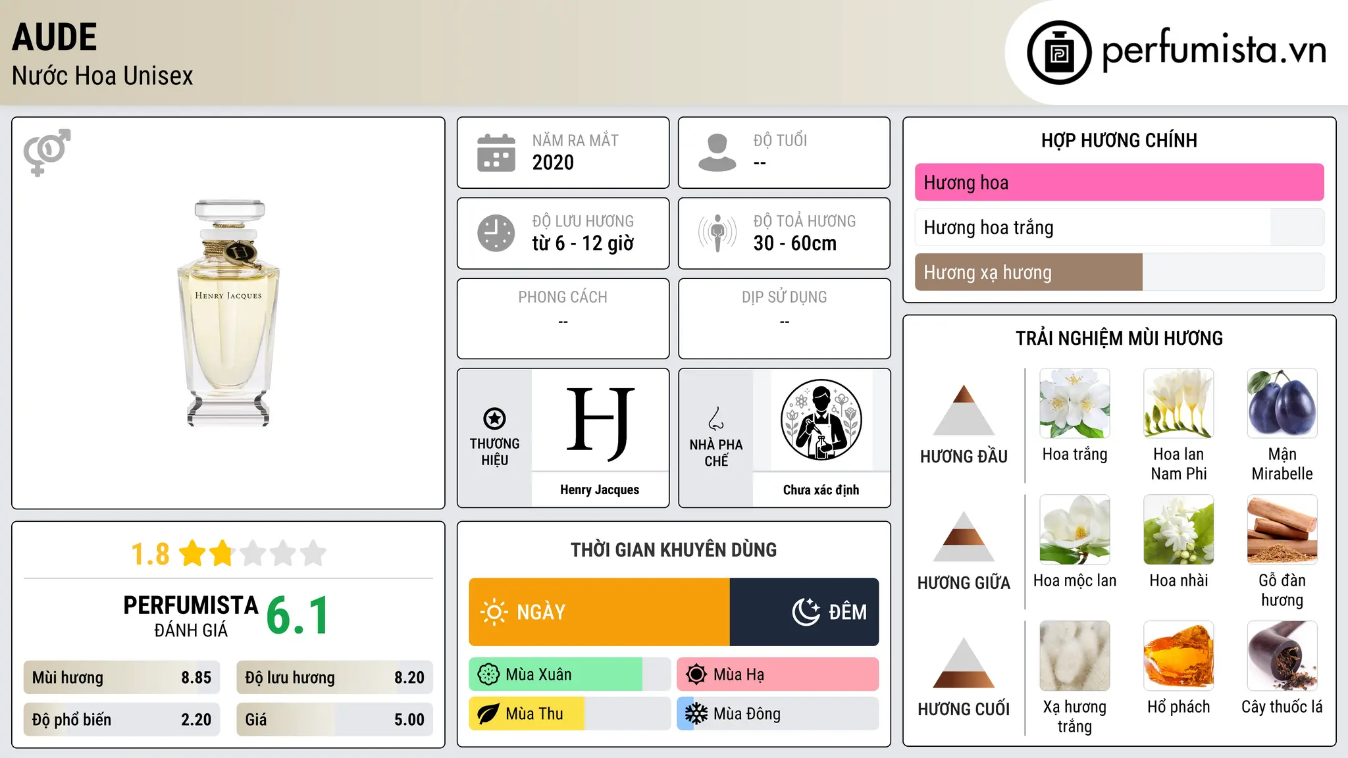Click the Hương cuối pyramid icon
Viewport: 1348px width, 758px height.
point(964,663)
